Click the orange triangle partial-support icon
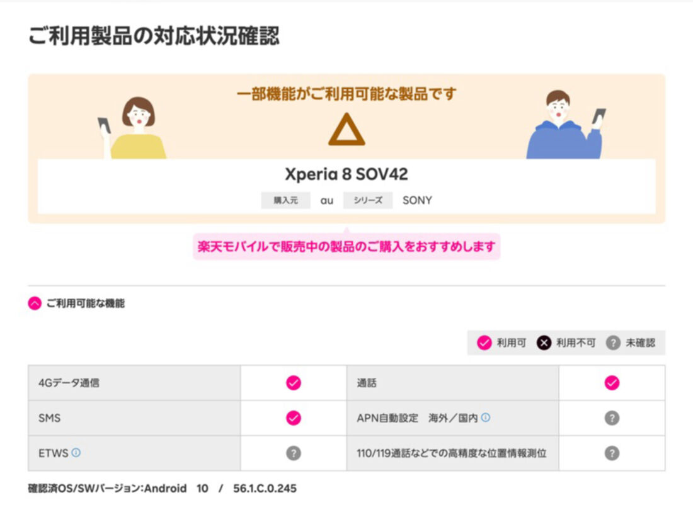693x505 pixels. (346, 130)
